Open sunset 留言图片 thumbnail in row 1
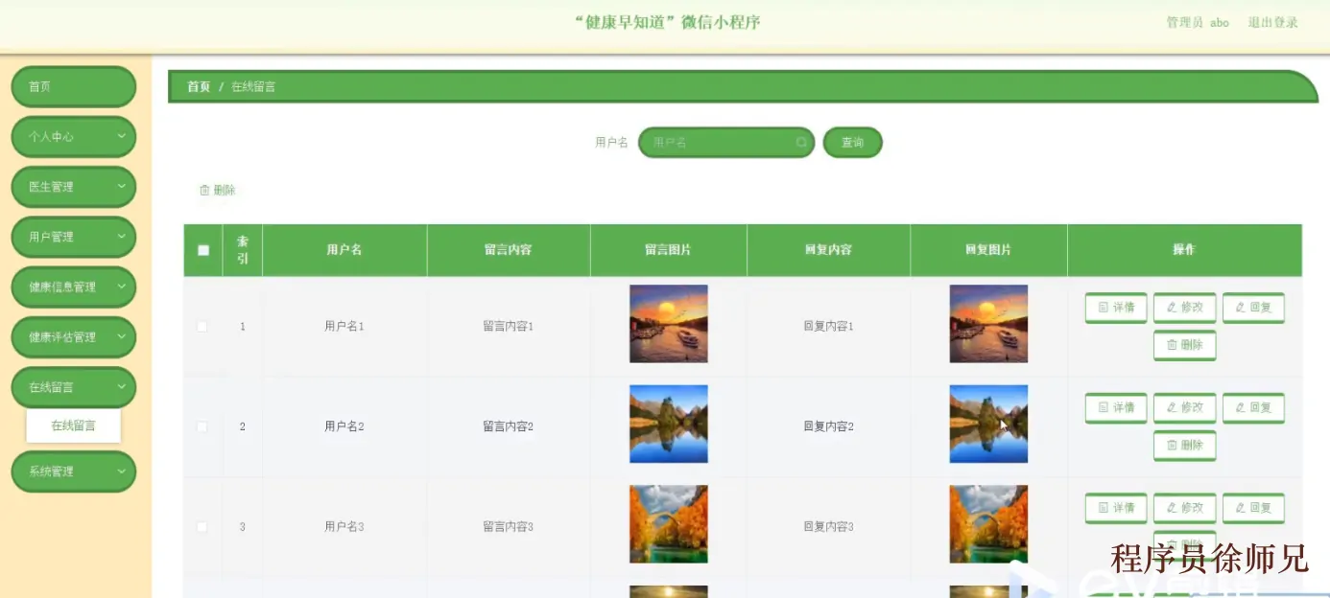The image size is (1330, 598). tap(669, 324)
